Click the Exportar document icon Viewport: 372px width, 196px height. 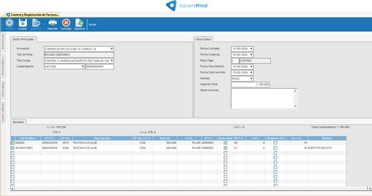point(36,23)
